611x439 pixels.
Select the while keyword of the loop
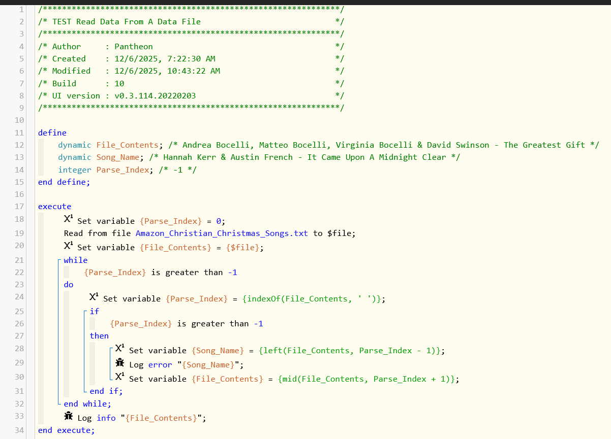tap(75, 260)
